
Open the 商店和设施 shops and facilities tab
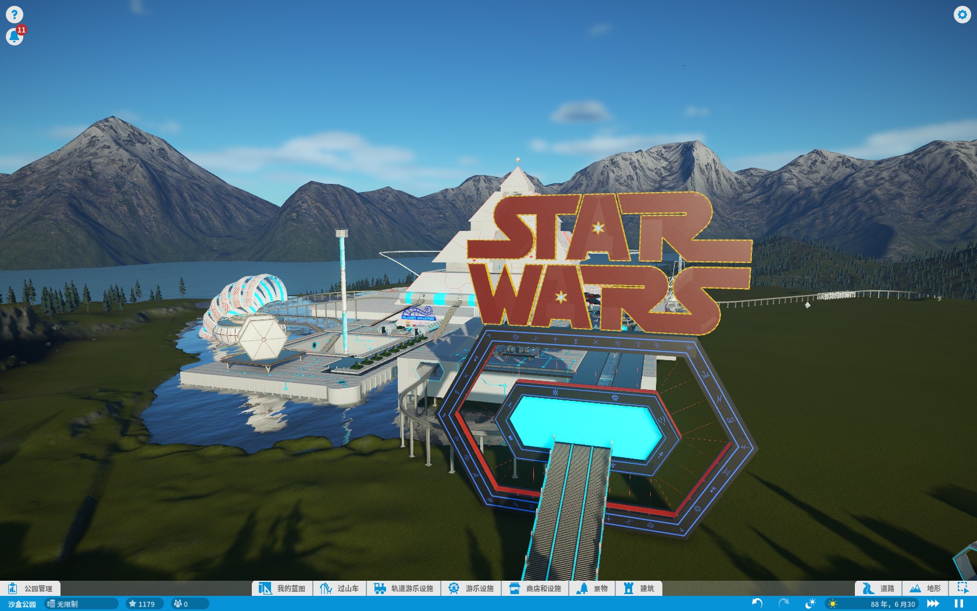pyautogui.click(x=536, y=588)
